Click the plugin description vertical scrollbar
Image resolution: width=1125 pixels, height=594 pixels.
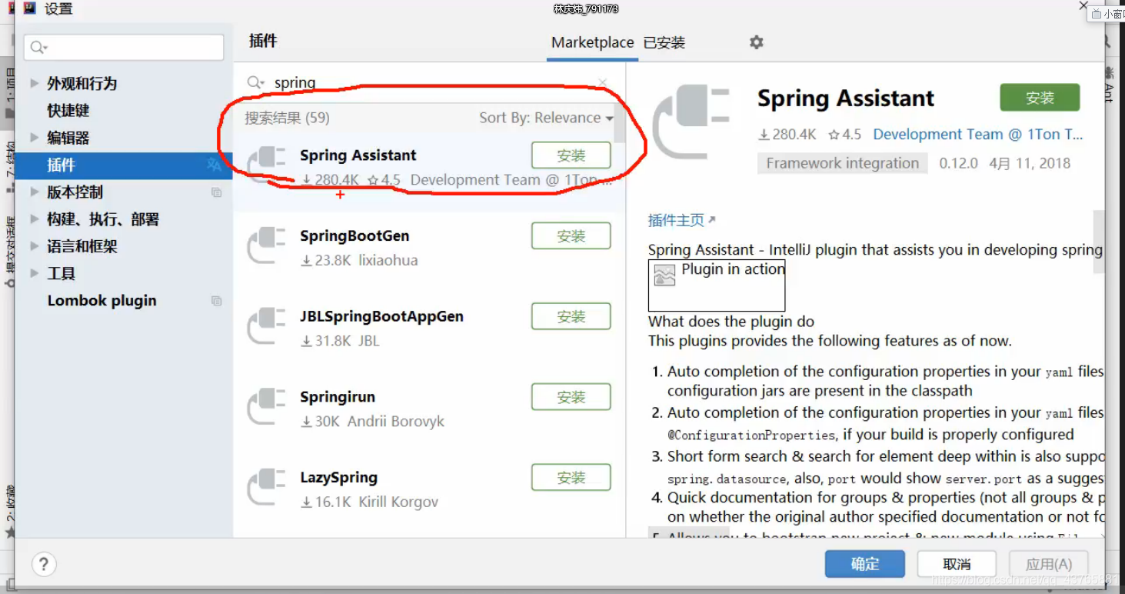(x=1099, y=242)
